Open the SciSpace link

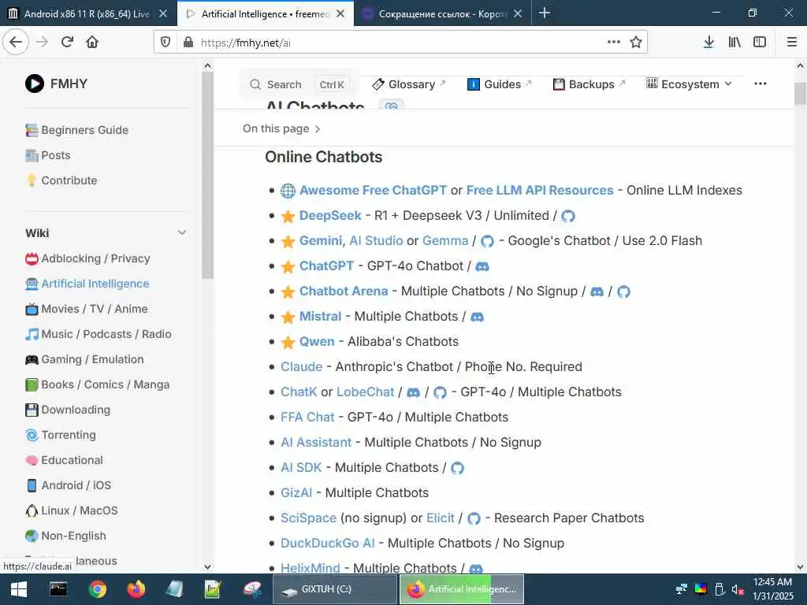[308, 518]
